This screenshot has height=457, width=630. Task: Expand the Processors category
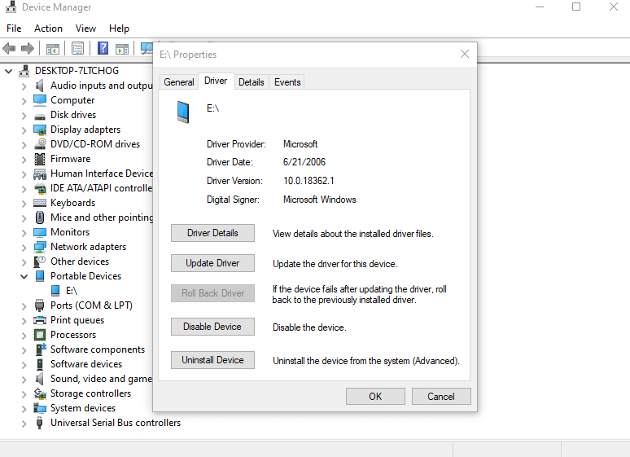24,336
